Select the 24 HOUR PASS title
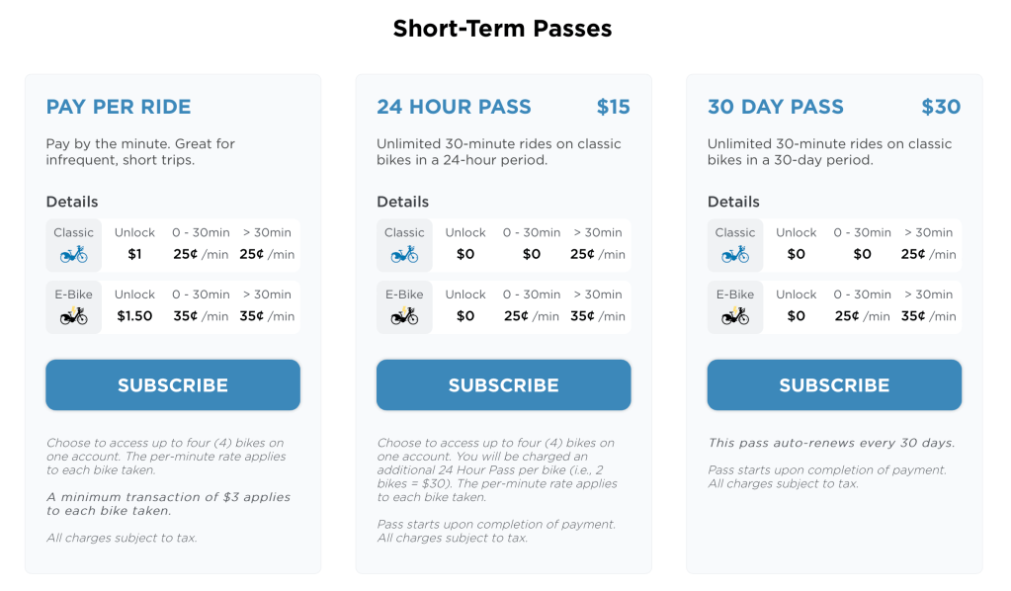 [x=454, y=107]
